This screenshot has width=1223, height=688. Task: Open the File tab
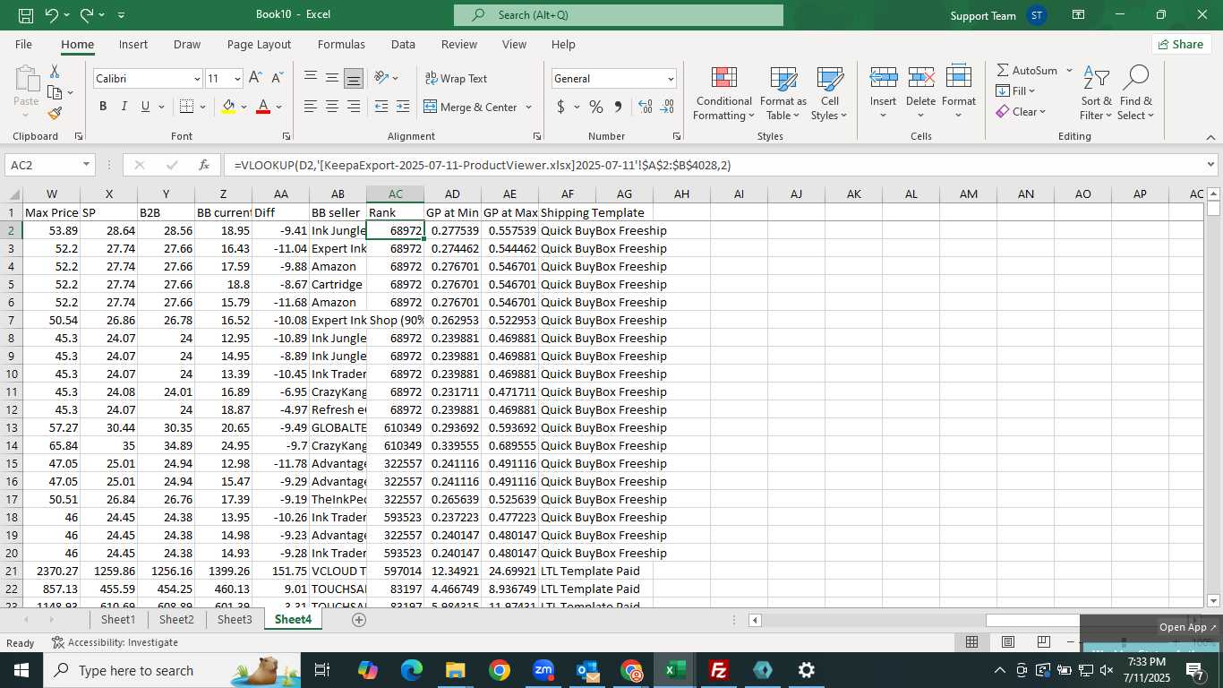click(x=24, y=44)
